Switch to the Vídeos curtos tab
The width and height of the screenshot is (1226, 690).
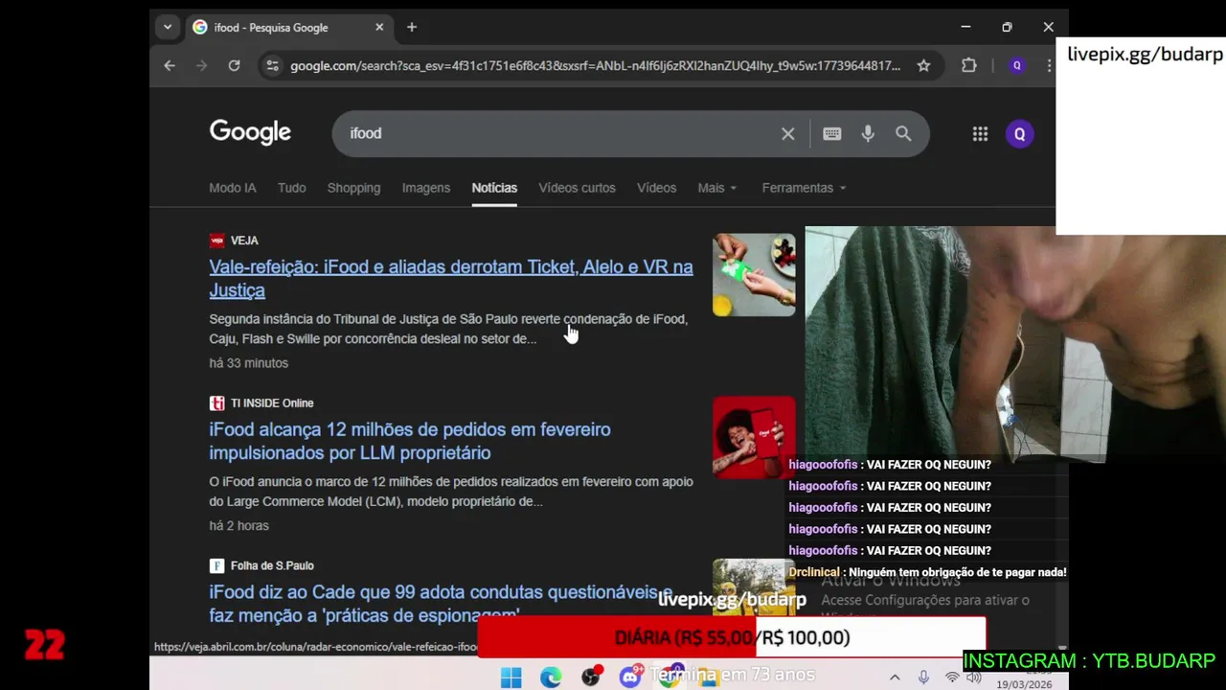[x=577, y=188]
